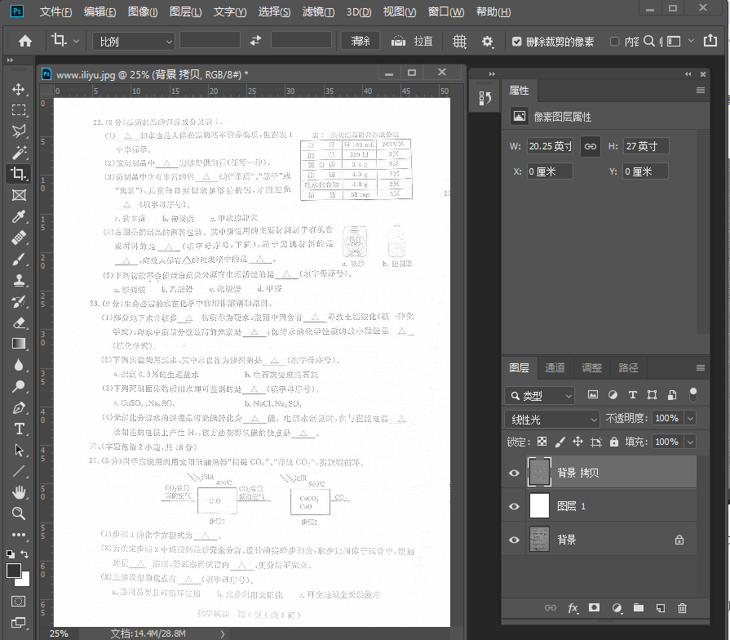730x640 pixels.
Task: Switch to the 调整 tab
Action: [x=591, y=368]
